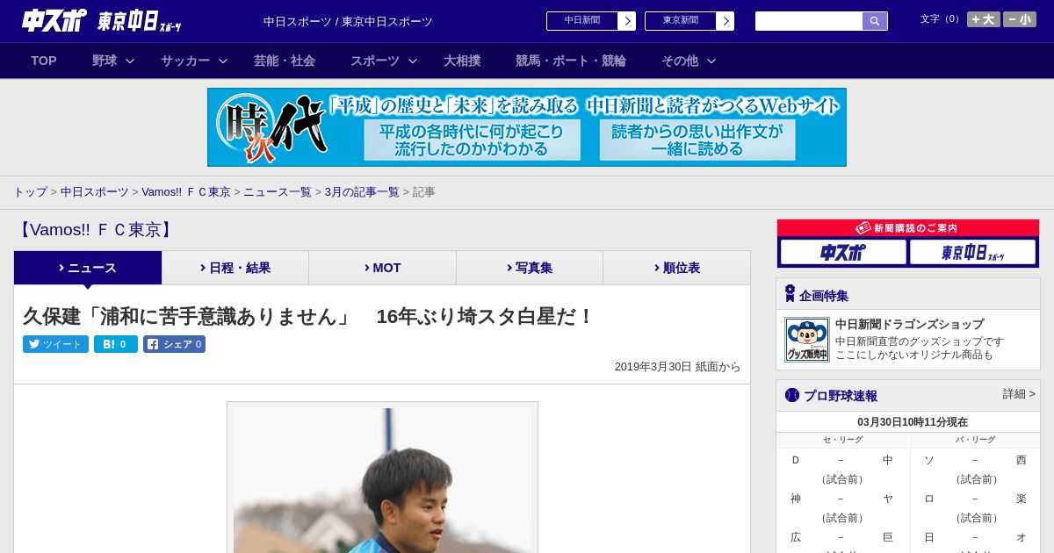Click the arrow next to 東京新聞
1054x553 pixels.
(x=726, y=21)
